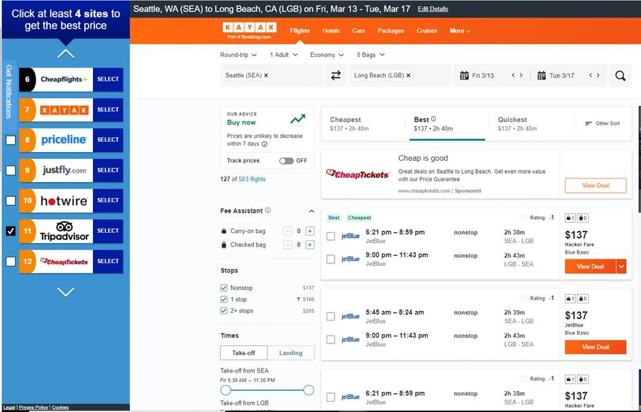
Task: Go to previous day for Tue 3/17
Action: (590, 75)
